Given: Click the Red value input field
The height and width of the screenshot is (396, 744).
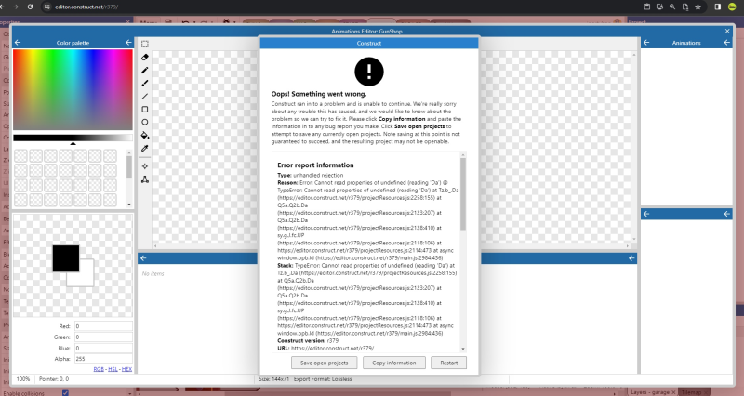Looking at the screenshot, I should click(103, 326).
